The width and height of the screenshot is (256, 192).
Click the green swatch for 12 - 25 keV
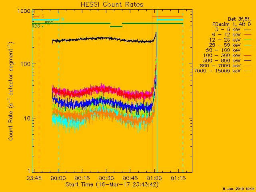coord(248,40)
